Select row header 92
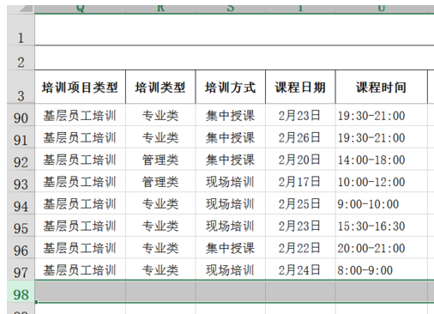 (21, 159)
